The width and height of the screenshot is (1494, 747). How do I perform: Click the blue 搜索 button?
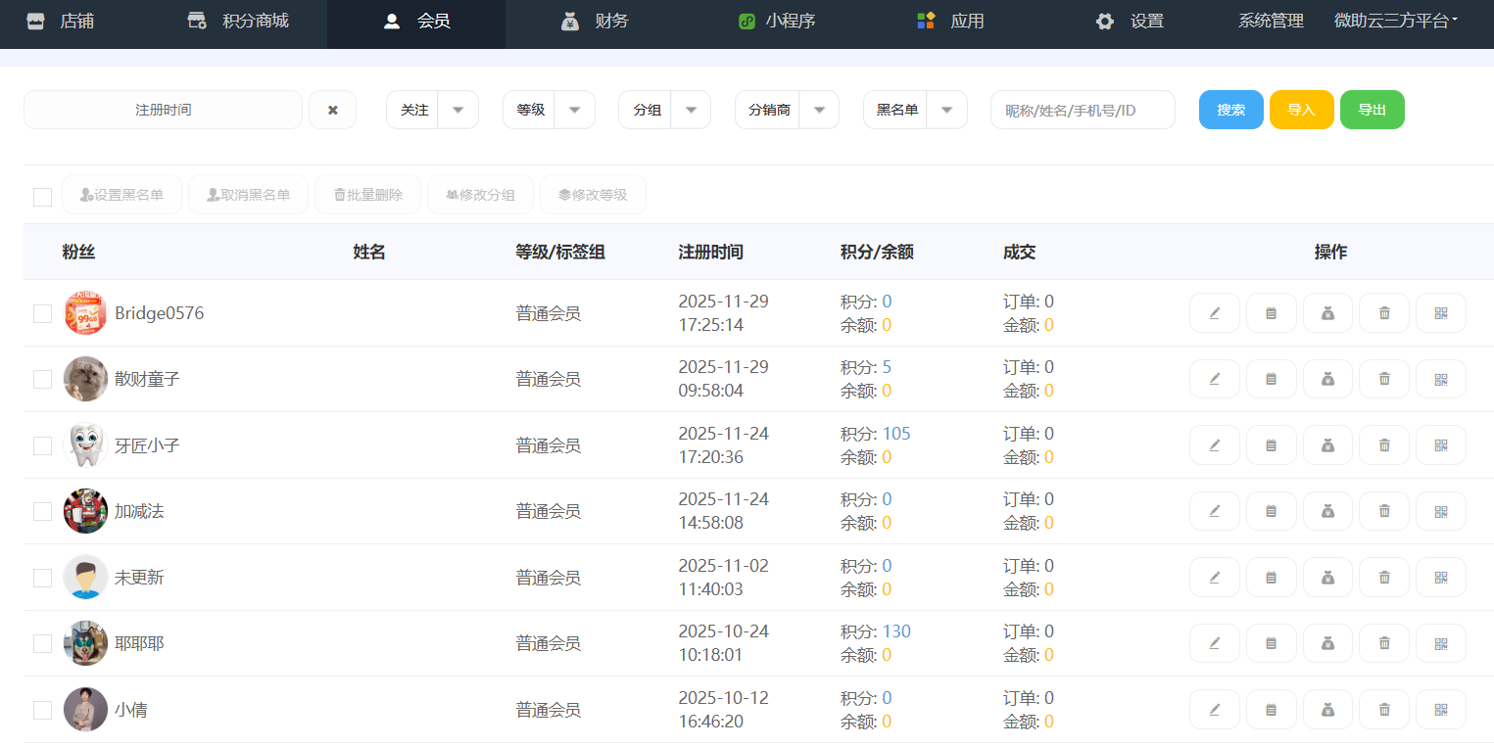tap(1230, 110)
